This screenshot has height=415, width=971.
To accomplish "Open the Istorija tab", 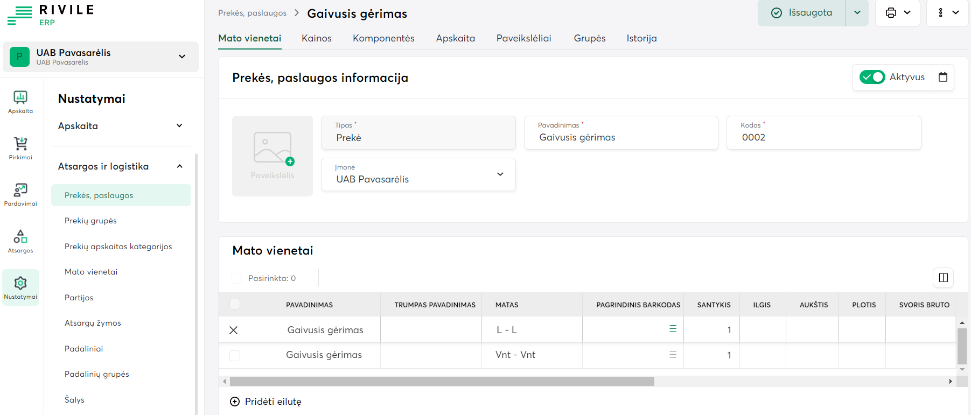I will coord(641,38).
